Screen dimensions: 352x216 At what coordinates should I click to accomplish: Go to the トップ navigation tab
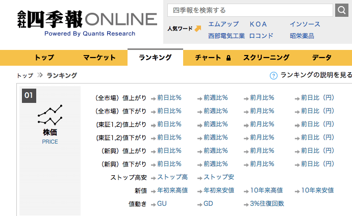[44, 58]
